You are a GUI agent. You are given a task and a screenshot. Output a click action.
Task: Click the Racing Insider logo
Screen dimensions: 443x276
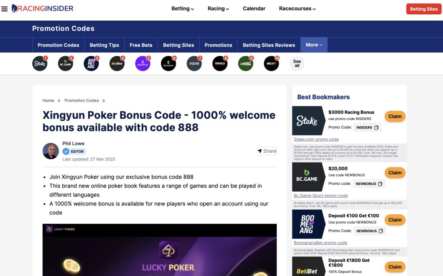[x=42, y=9]
